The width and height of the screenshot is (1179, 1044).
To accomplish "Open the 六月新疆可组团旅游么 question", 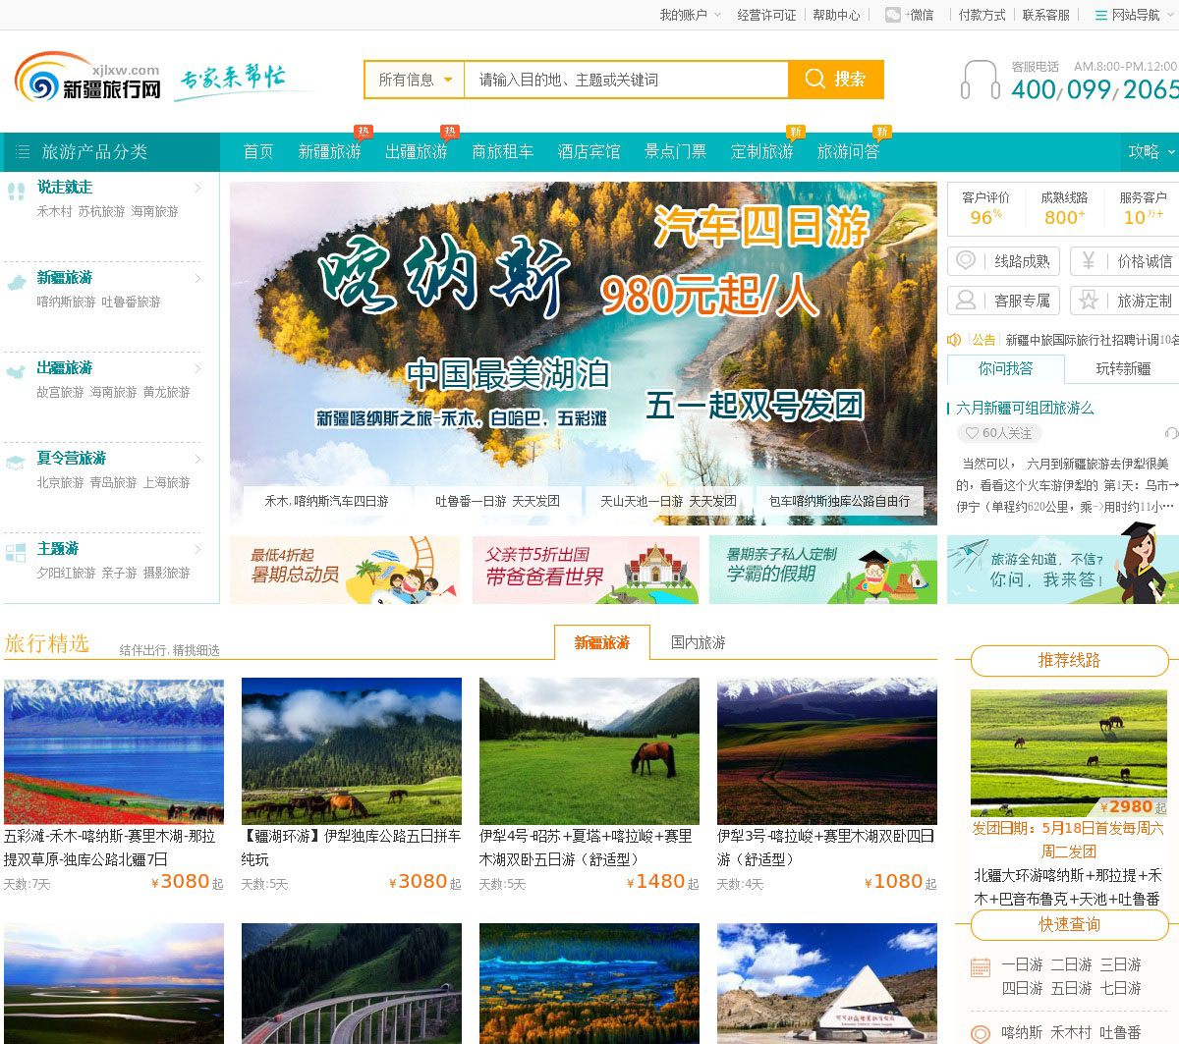I will pos(1025,408).
